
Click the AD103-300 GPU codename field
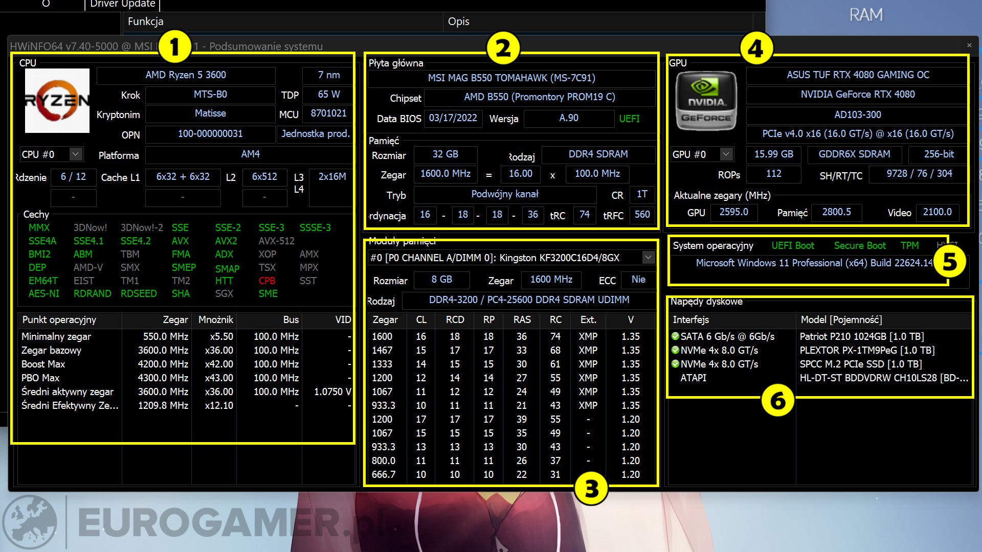click(x=858, y=115)
